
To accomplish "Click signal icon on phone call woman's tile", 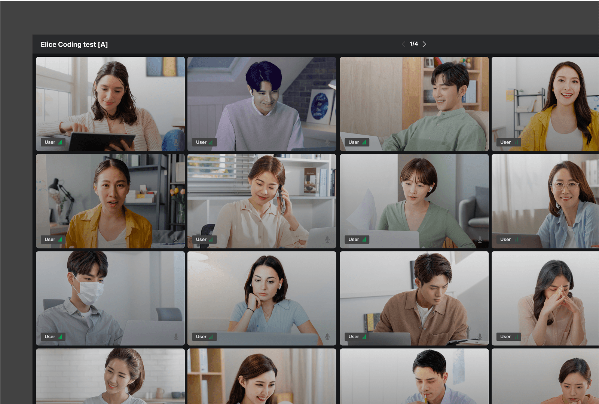I will click(211, 240).
